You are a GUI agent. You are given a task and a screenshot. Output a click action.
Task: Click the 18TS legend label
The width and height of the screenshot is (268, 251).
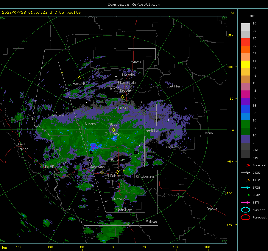(256, 203)
